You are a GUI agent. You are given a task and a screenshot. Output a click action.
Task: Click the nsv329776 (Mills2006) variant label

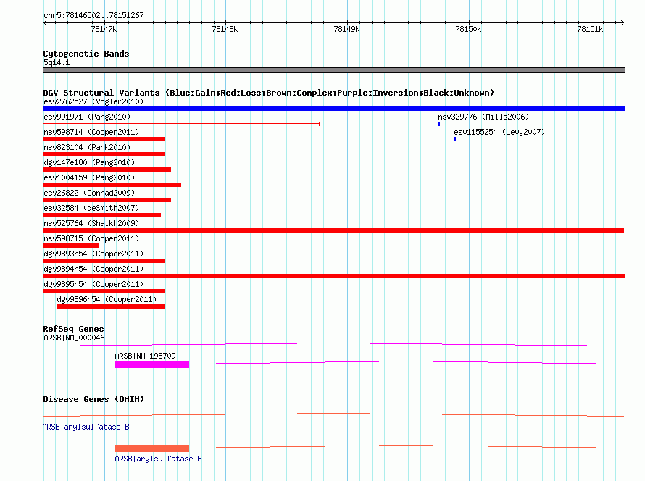tap(483, 117)
